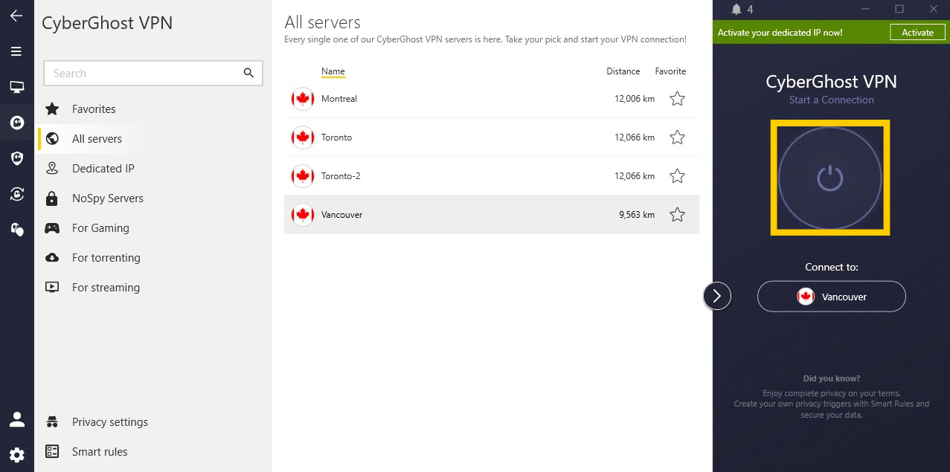Toggle Toronto-2 favorite star
This screenshot has width=950, height=472.
677,176
